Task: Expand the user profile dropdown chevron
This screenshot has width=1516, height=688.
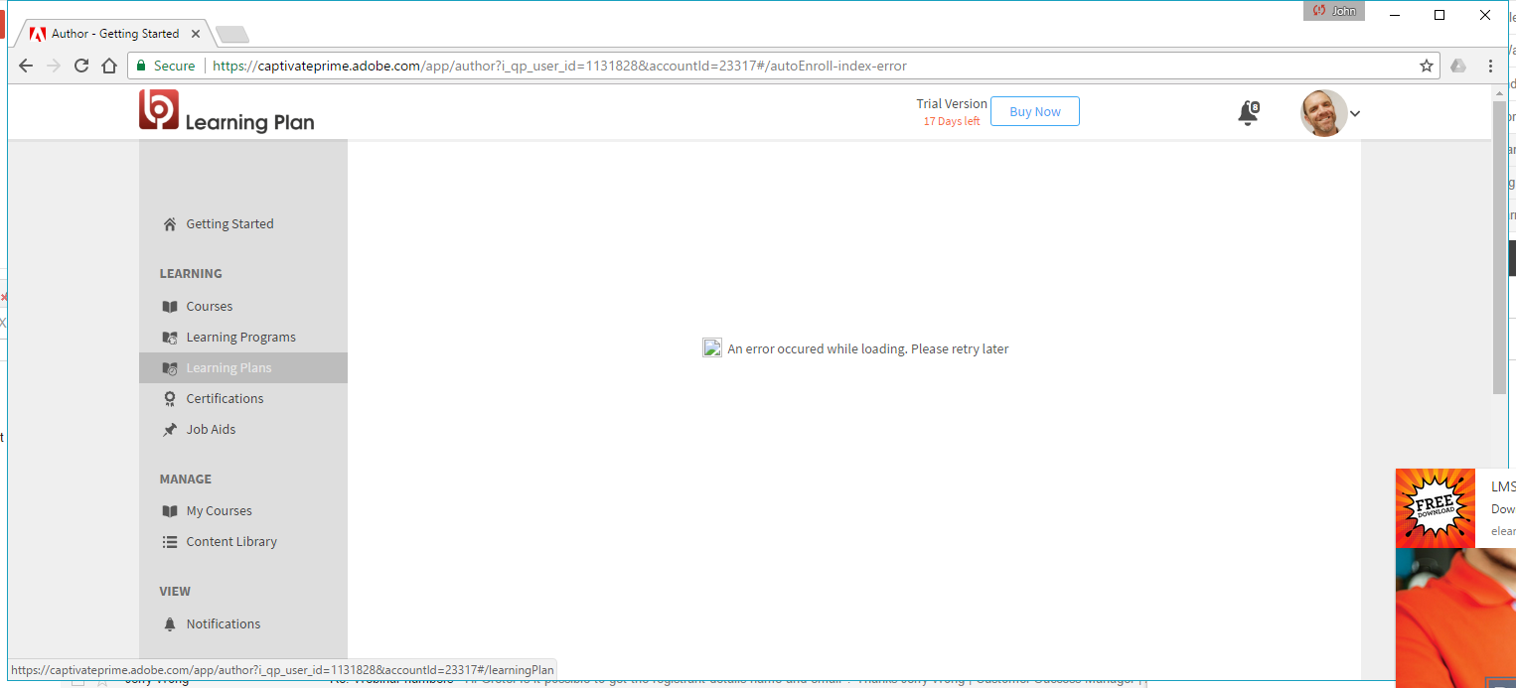Action: 1355,113
